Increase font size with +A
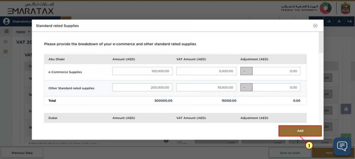Screen dimensions: 355x159 [x=349, y=22]
